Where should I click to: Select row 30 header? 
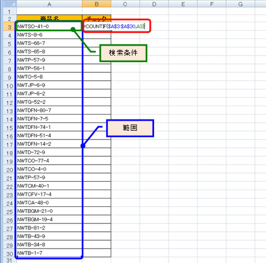click(9, 254)
